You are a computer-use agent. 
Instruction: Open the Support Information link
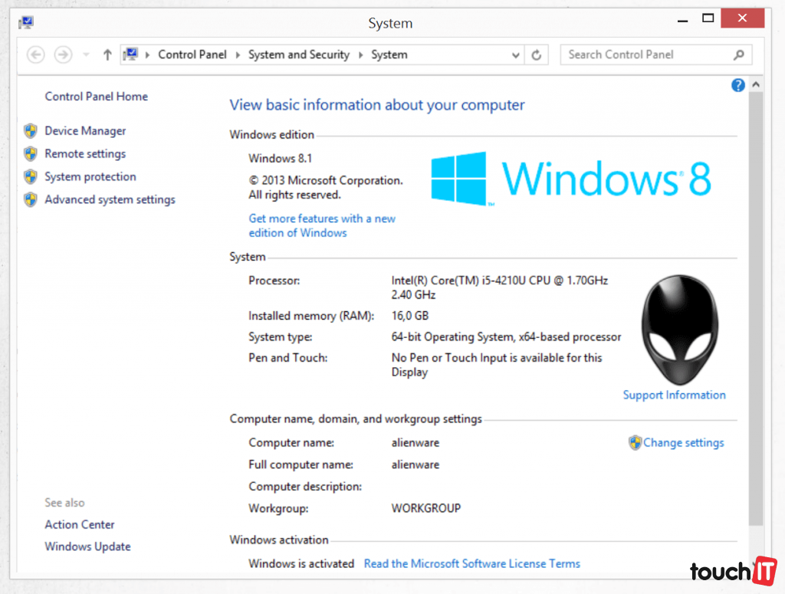point(674,395)
